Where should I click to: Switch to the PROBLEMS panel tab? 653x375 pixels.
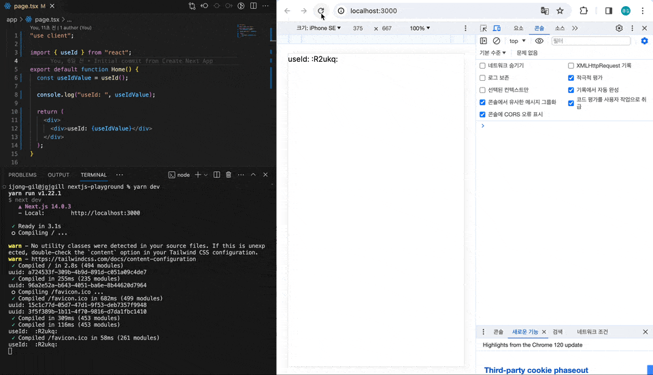(22, 175)
